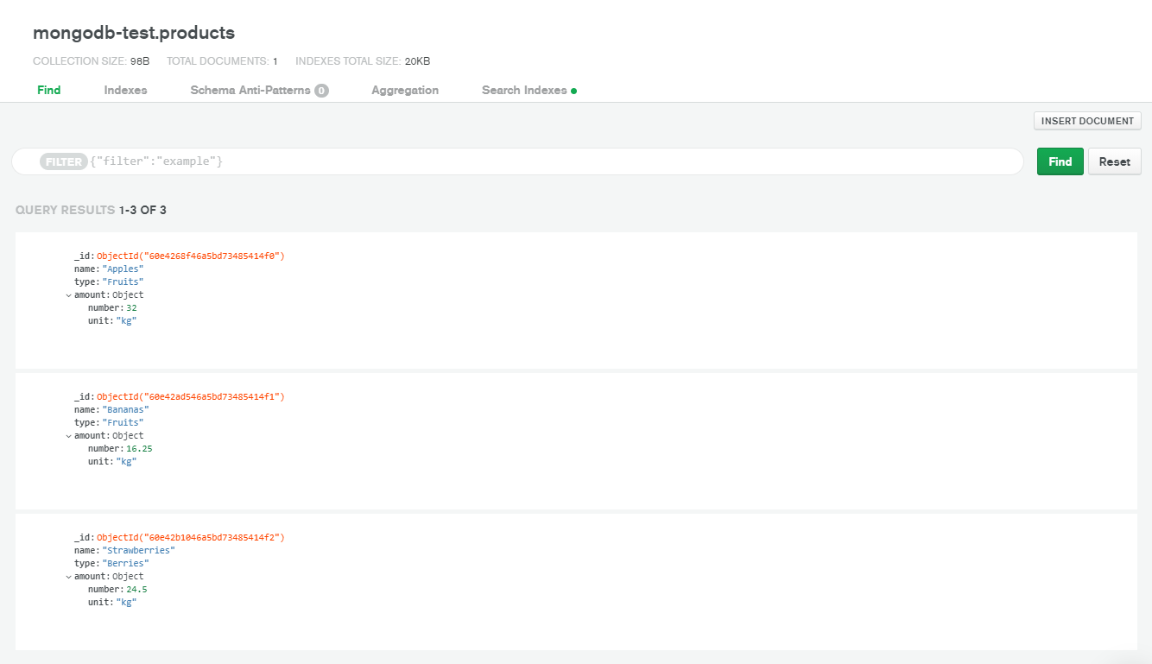
Task: Click the Total Documents count
Action: click(x=275, y=61)
